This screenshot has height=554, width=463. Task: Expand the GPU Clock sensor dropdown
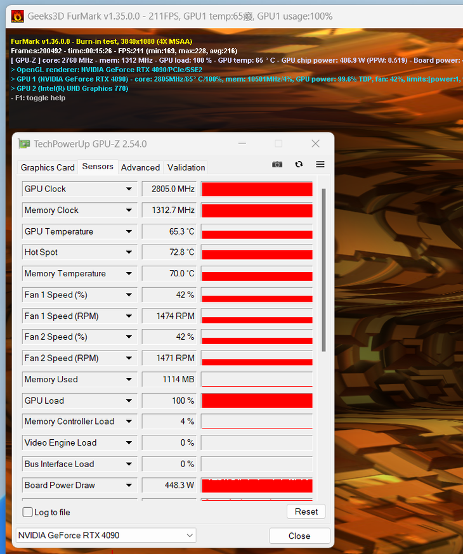129,189
